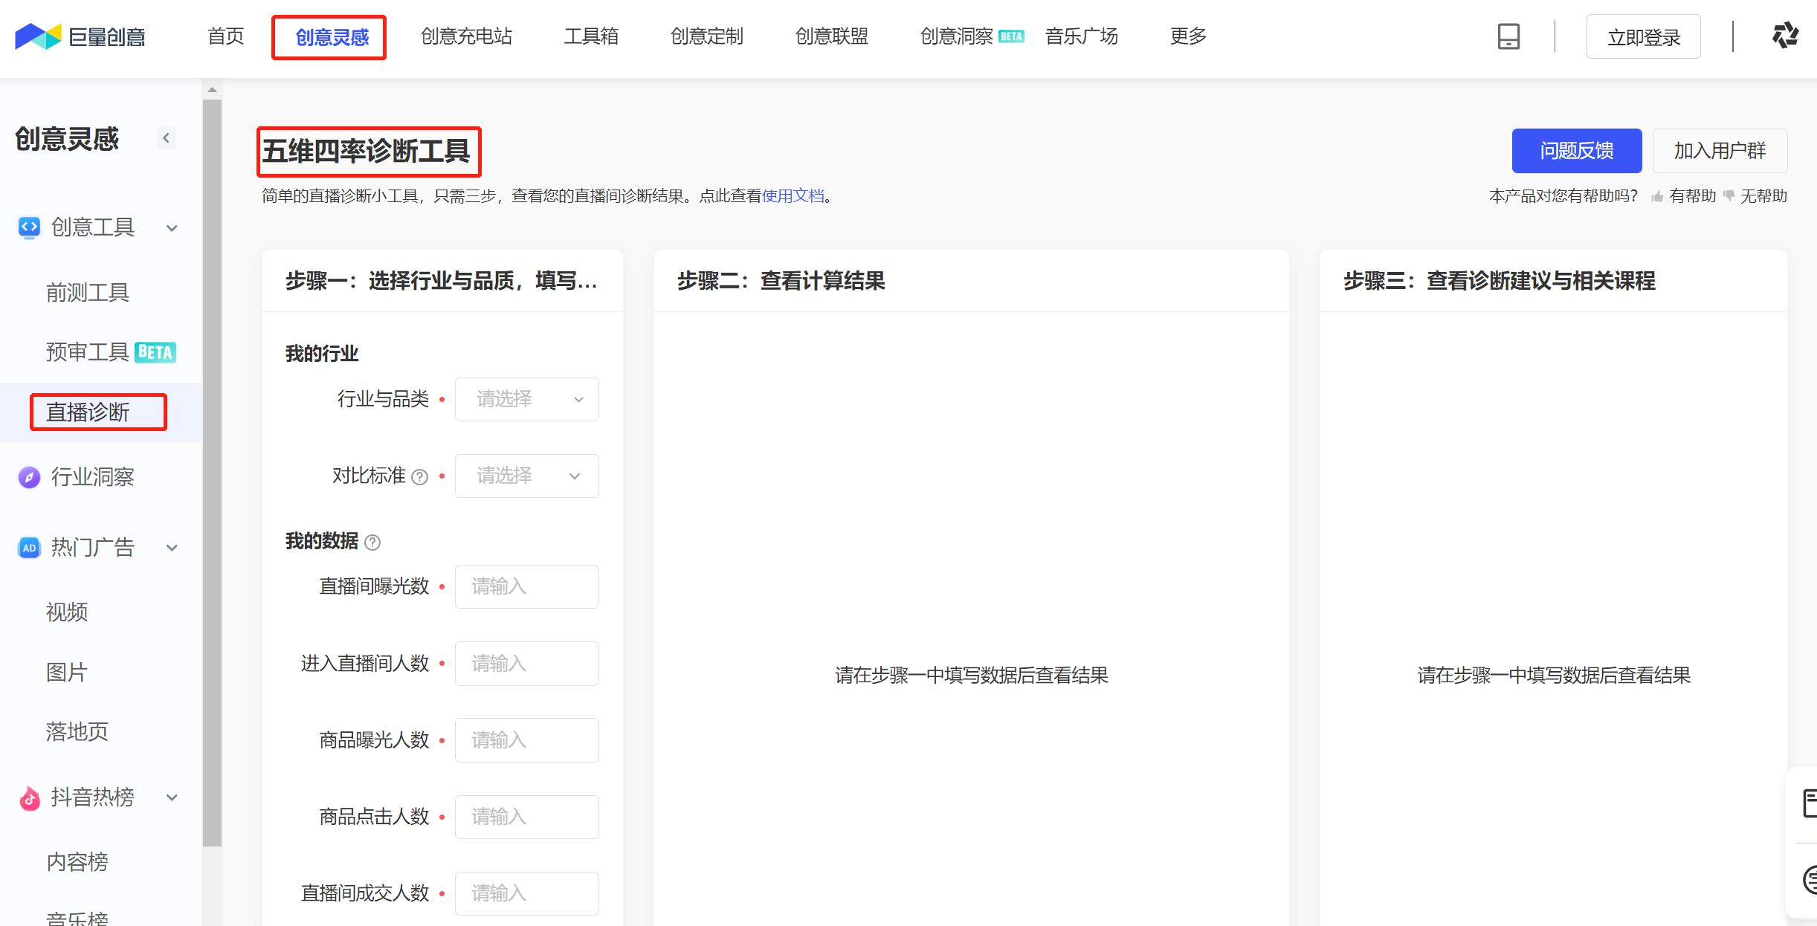Go to 首页 in top navigation

(x=226, y=36)
